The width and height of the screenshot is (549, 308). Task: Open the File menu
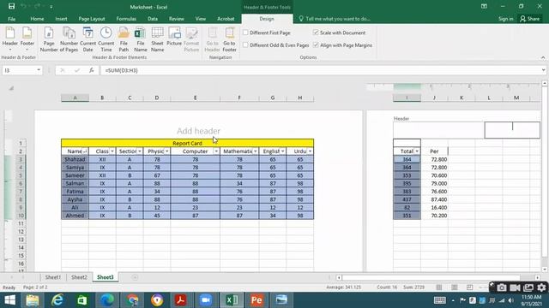click(x=11, y=19)
